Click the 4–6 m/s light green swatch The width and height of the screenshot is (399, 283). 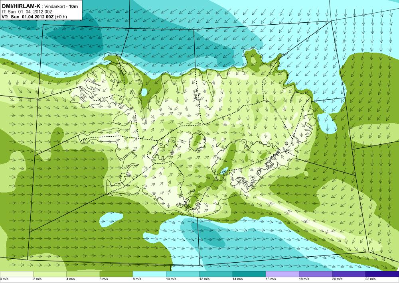83,274
